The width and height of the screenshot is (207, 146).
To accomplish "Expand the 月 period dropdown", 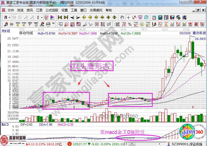I will [9, 17].
